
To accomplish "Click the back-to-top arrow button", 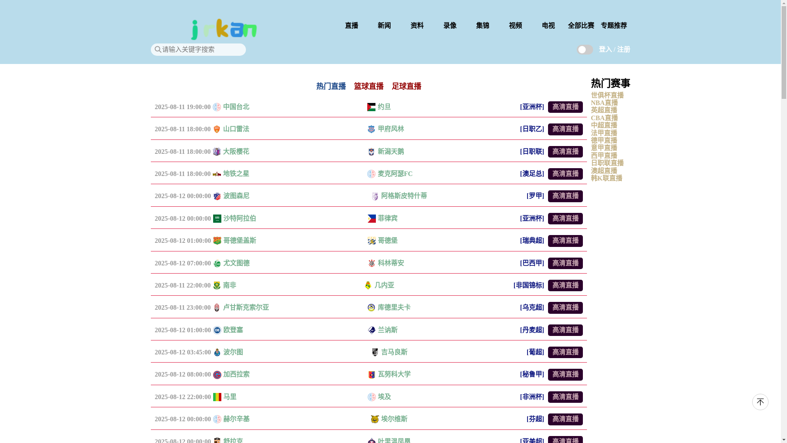I will (x=760, y=402).
